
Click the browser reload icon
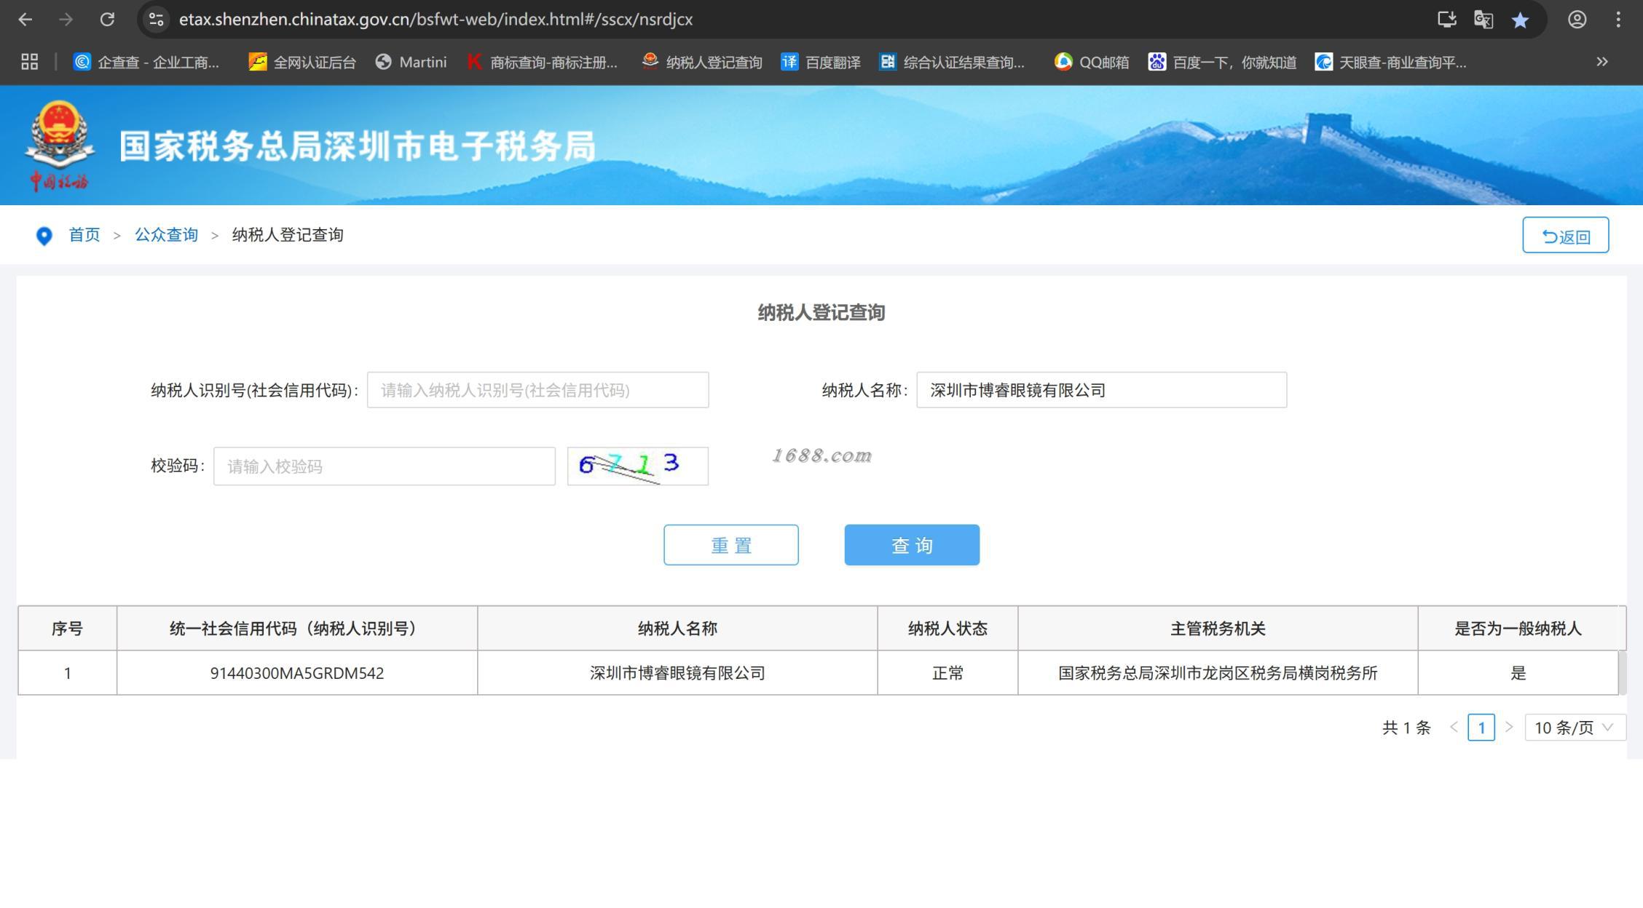(107, 20)
